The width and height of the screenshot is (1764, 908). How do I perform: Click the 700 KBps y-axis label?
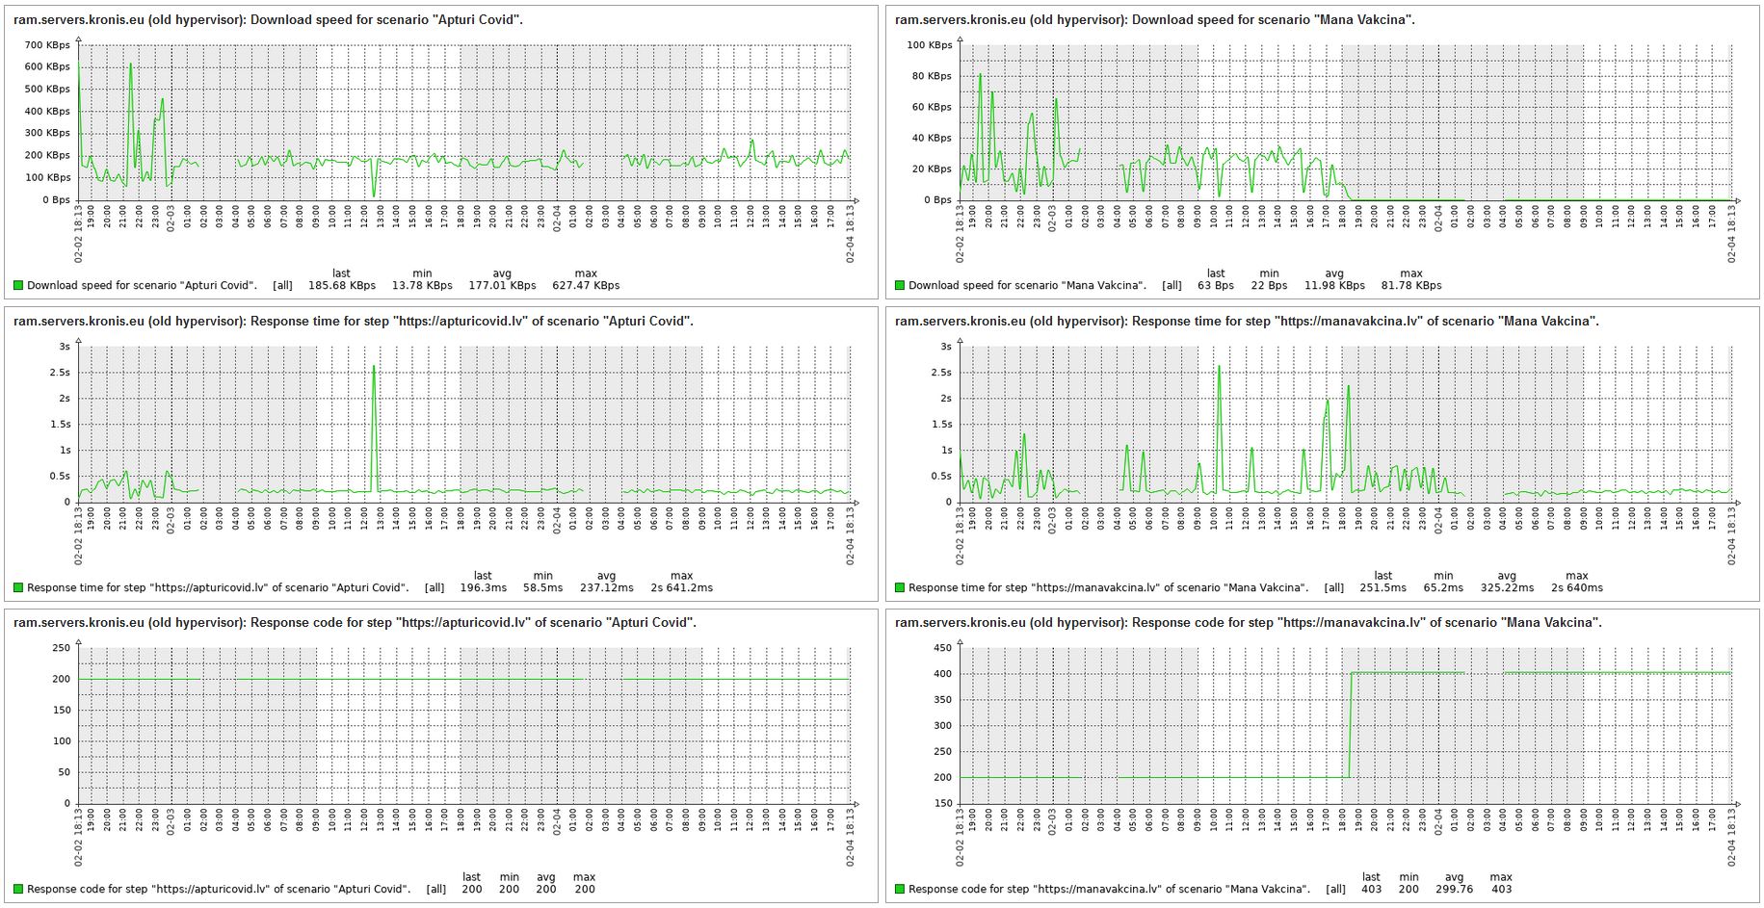47,45
